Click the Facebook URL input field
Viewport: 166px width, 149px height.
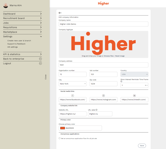pyautogui.click(x=72, y=100)
